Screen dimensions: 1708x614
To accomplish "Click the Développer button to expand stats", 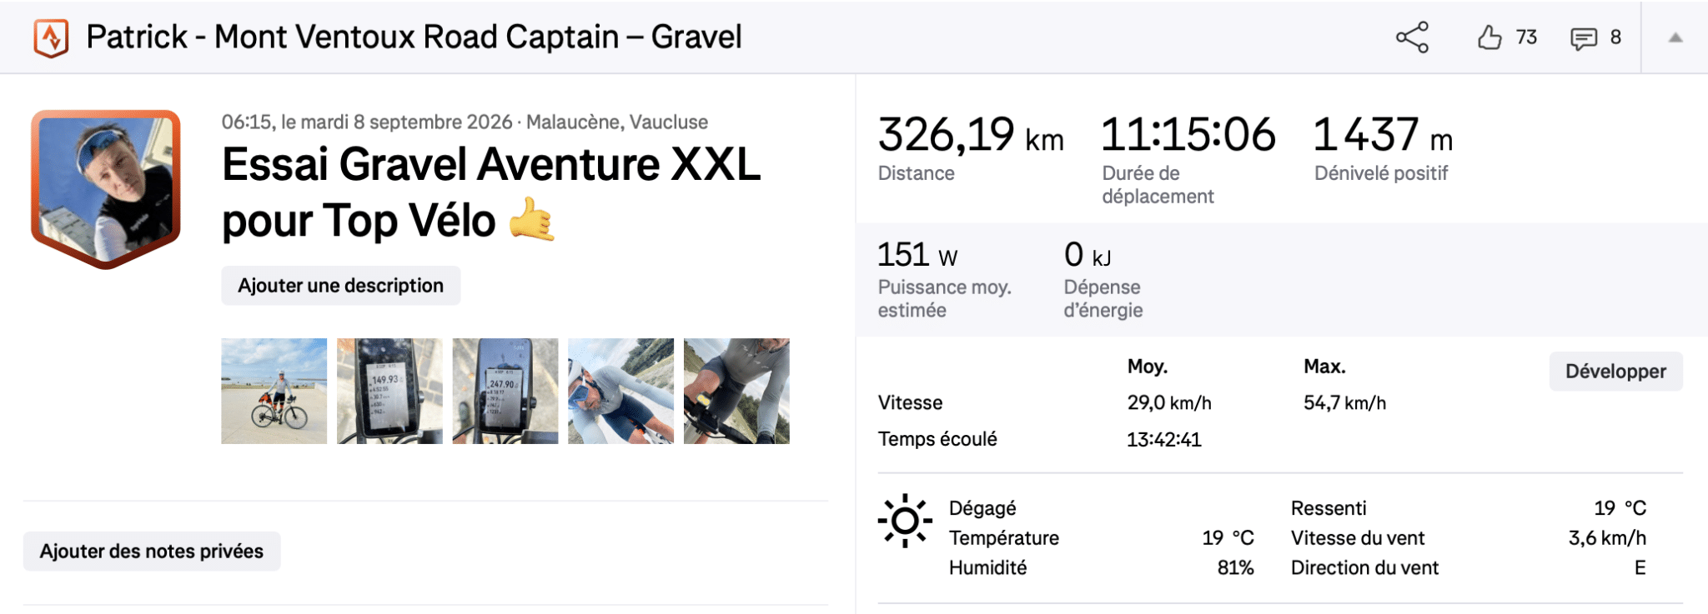I will point(1615,371).
